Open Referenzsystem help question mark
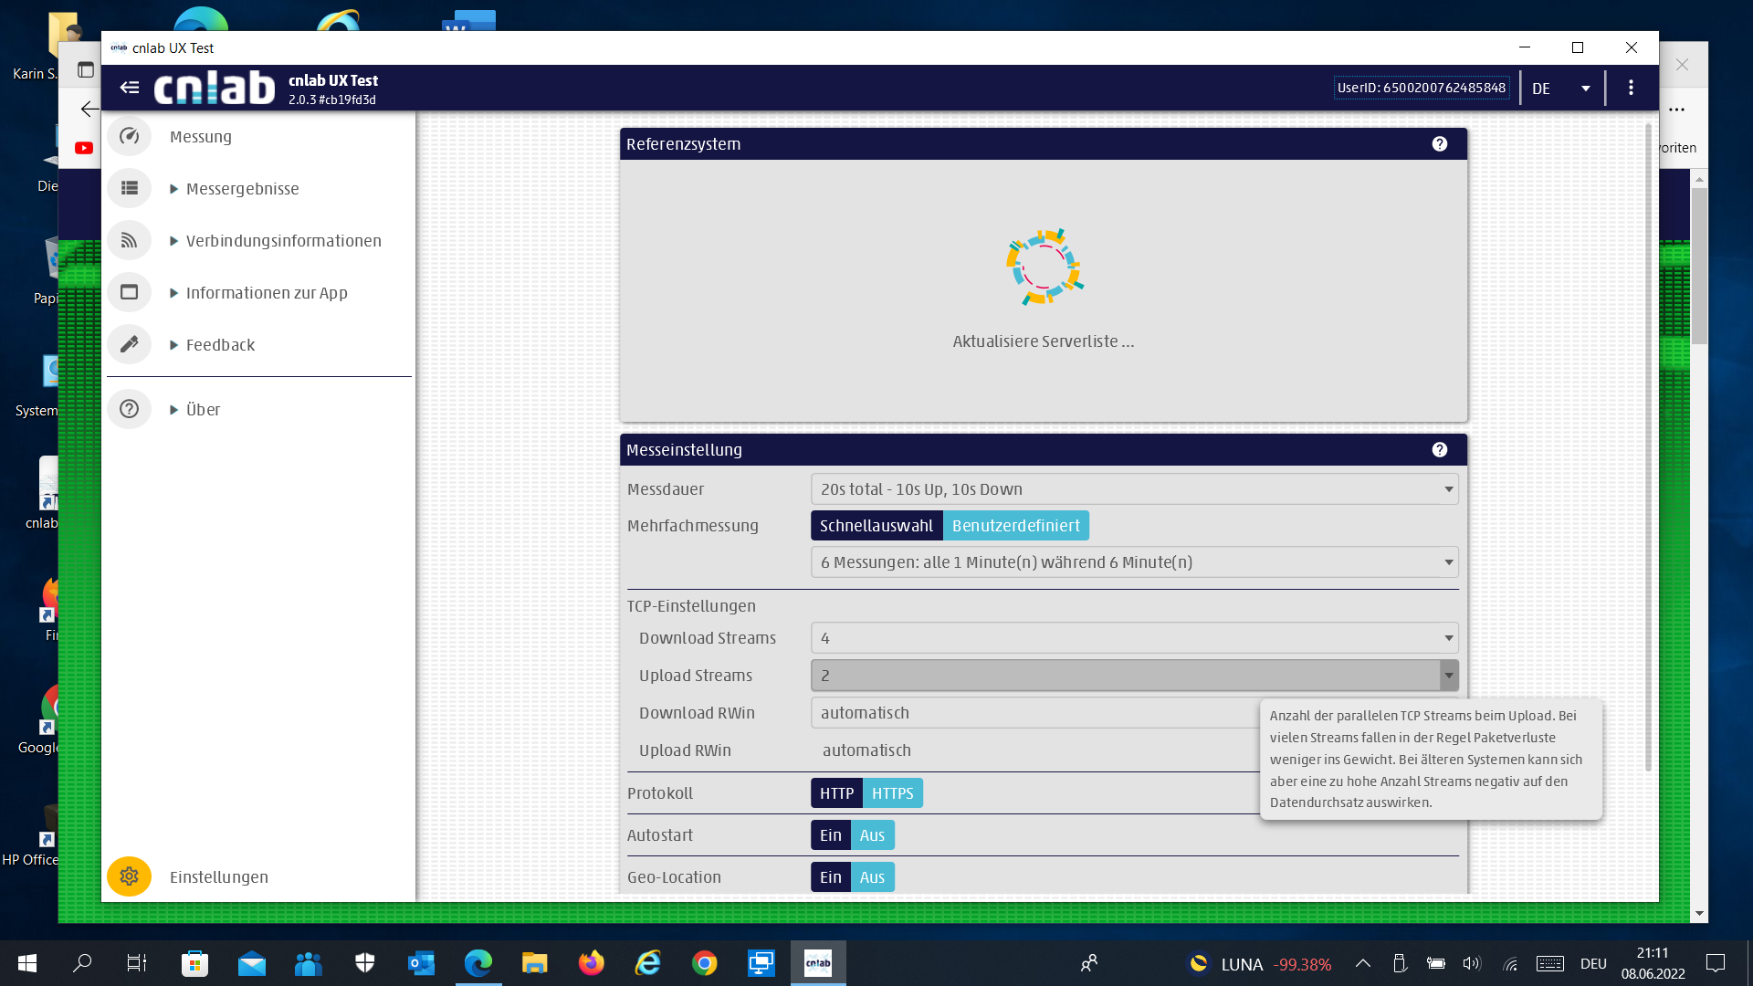This screenshot has width=1753, height=986. (x=1440, y=144)
